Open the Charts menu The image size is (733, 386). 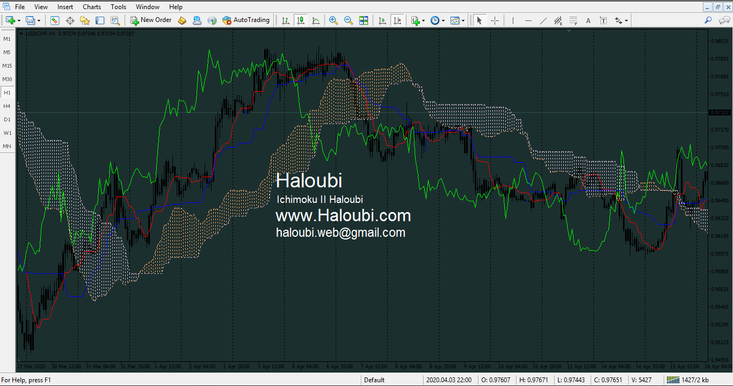(92, 7)
